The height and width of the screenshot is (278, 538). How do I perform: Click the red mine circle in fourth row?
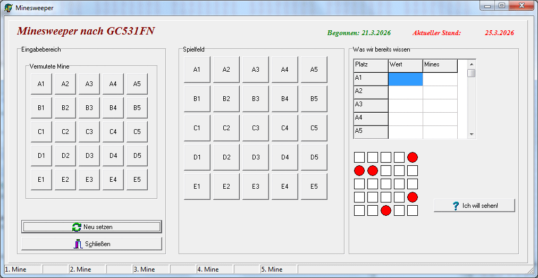(x=413, y=197)
